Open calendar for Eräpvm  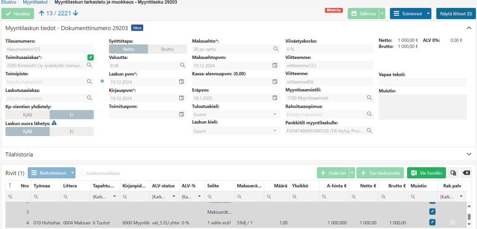(275, 98)
